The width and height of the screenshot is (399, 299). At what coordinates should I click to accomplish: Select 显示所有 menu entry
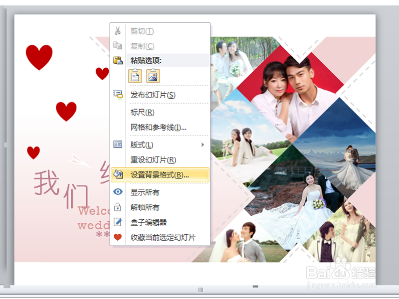[x=160, y=192]
